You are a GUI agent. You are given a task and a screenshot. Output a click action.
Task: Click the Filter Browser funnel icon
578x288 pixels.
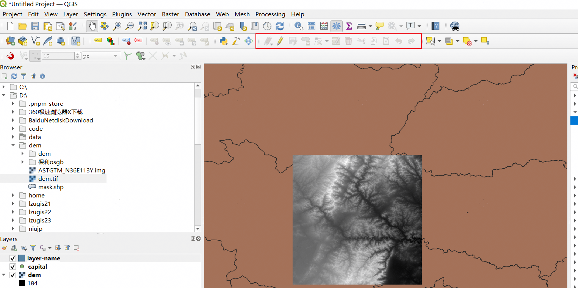point(23,76)
